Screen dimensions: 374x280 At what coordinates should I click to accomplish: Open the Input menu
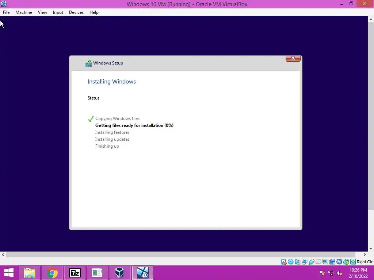58,12
